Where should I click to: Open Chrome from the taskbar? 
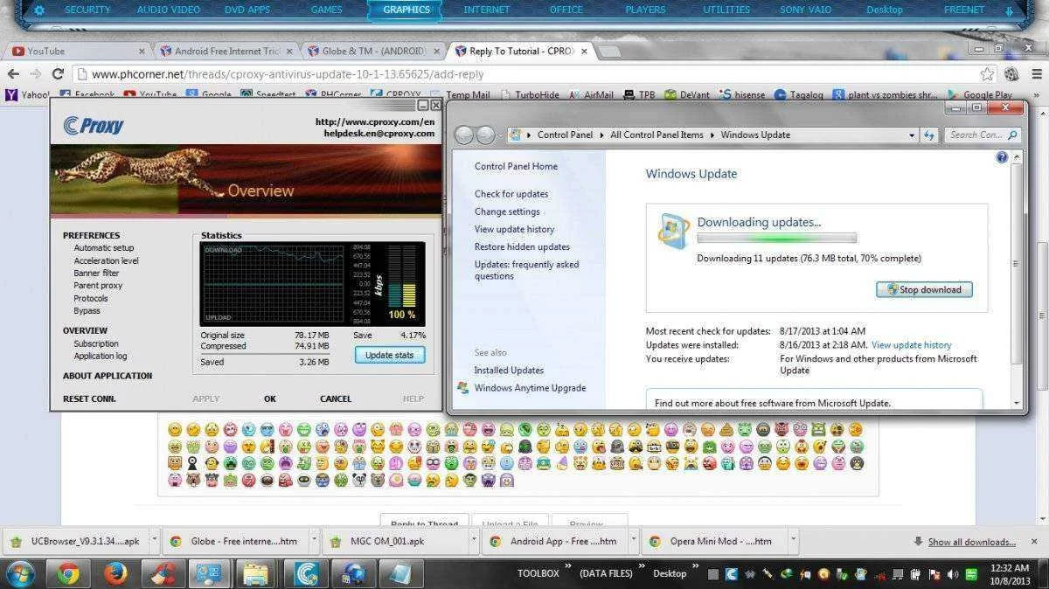pyautogui.click(x=68, y=573)
